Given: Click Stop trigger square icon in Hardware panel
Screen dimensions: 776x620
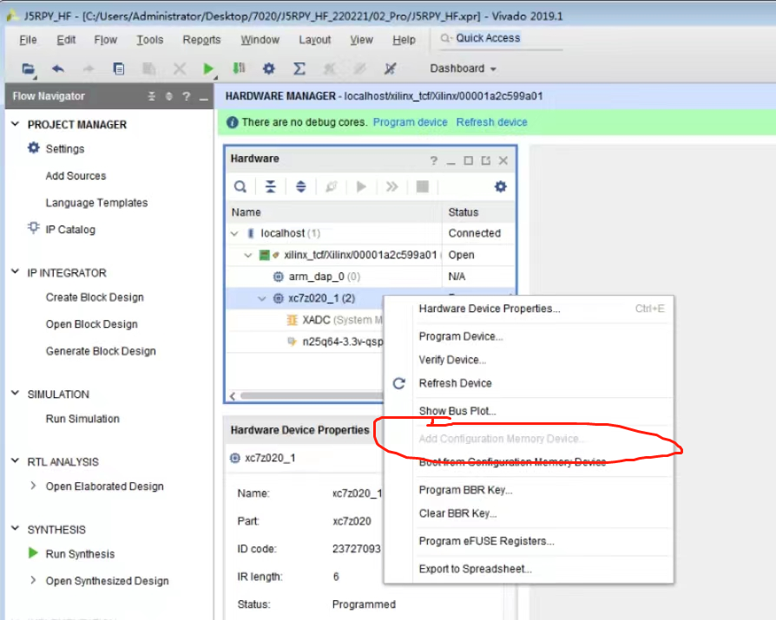Looking at the screenshot, I should pos(423,187).
